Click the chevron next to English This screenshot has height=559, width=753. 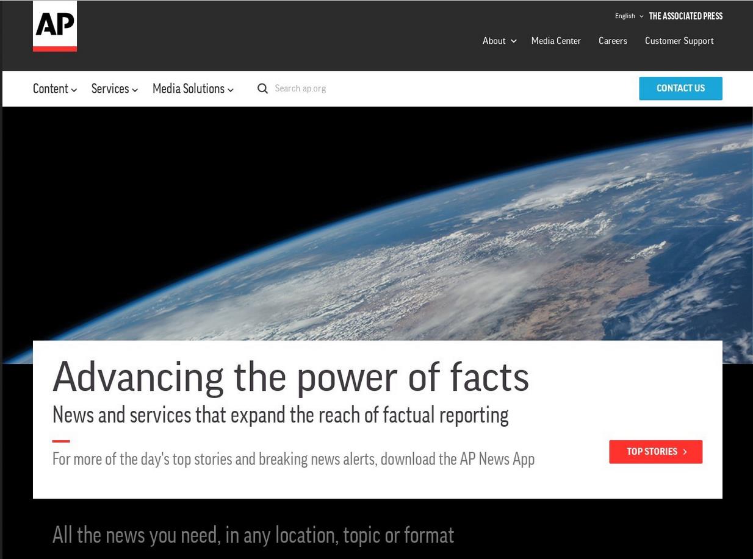(641, 16)
